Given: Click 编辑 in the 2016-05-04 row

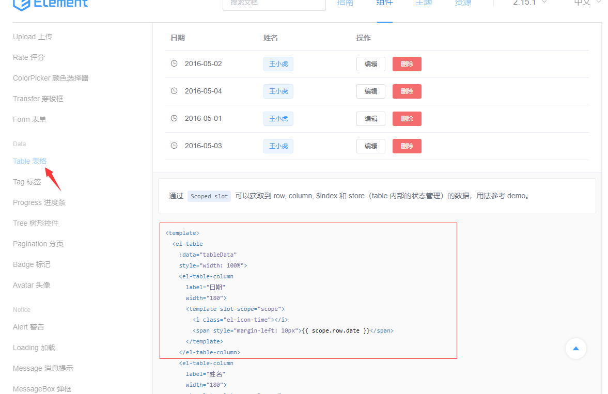Looking at the screenshot, I should tap(371, 91).
